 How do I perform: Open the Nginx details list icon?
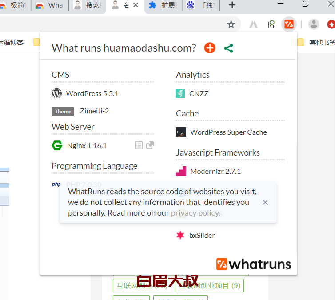coord(139,145)
